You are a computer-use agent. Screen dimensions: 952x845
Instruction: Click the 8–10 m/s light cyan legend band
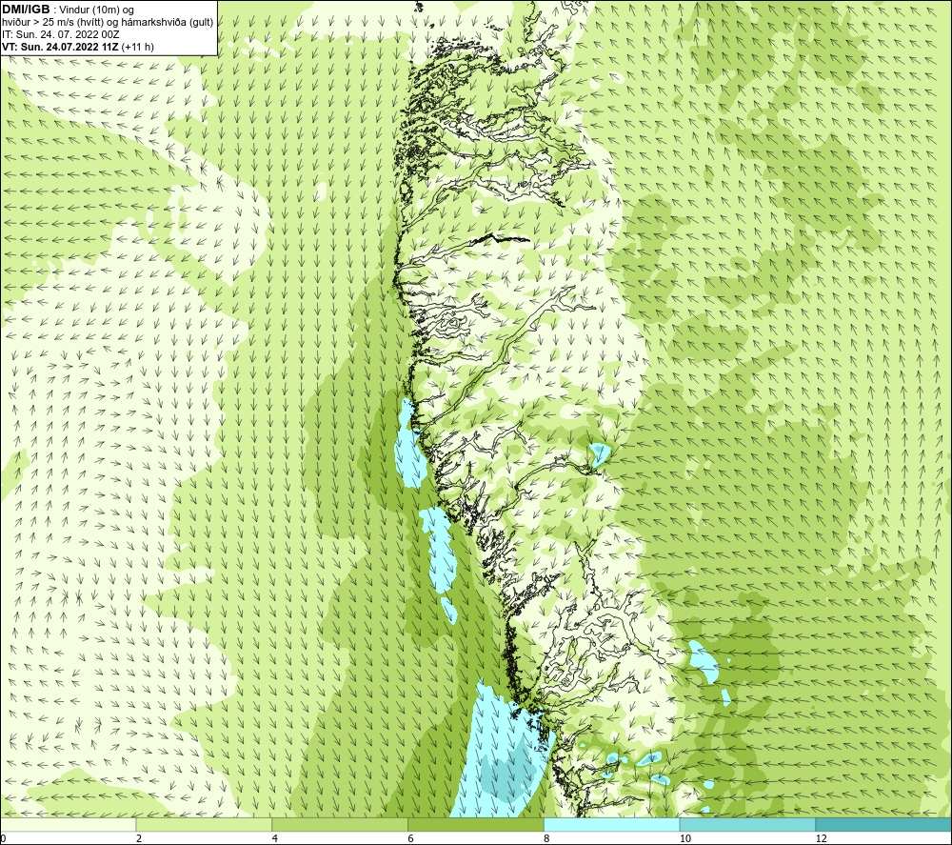pos(612,824)
